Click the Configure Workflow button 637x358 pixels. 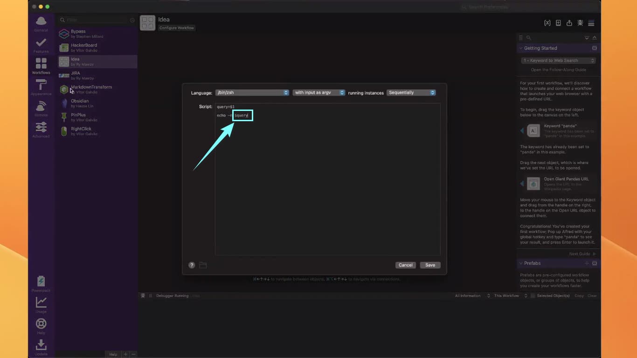[x=177, y=28]
